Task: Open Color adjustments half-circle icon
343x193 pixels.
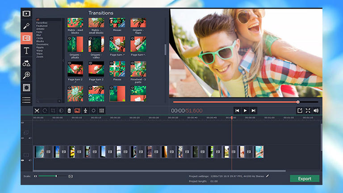Action: pos(61,111)
